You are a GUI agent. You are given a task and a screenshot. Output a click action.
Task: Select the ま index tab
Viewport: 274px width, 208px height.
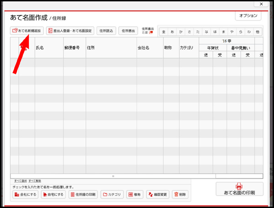[224, 32]
